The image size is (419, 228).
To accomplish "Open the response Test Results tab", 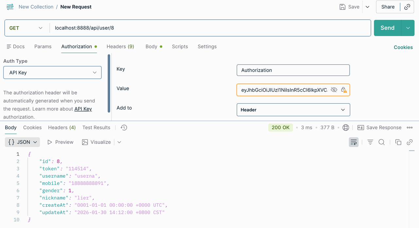I will pyautogui.click(x=96, y=128).
